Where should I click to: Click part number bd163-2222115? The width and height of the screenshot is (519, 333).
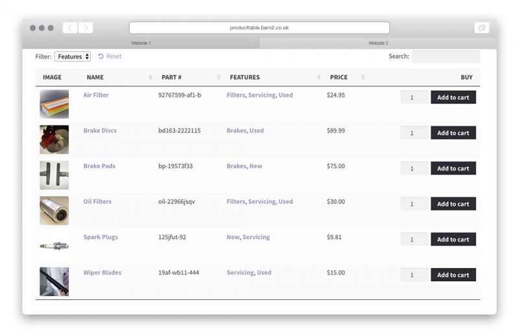point(180,131)
